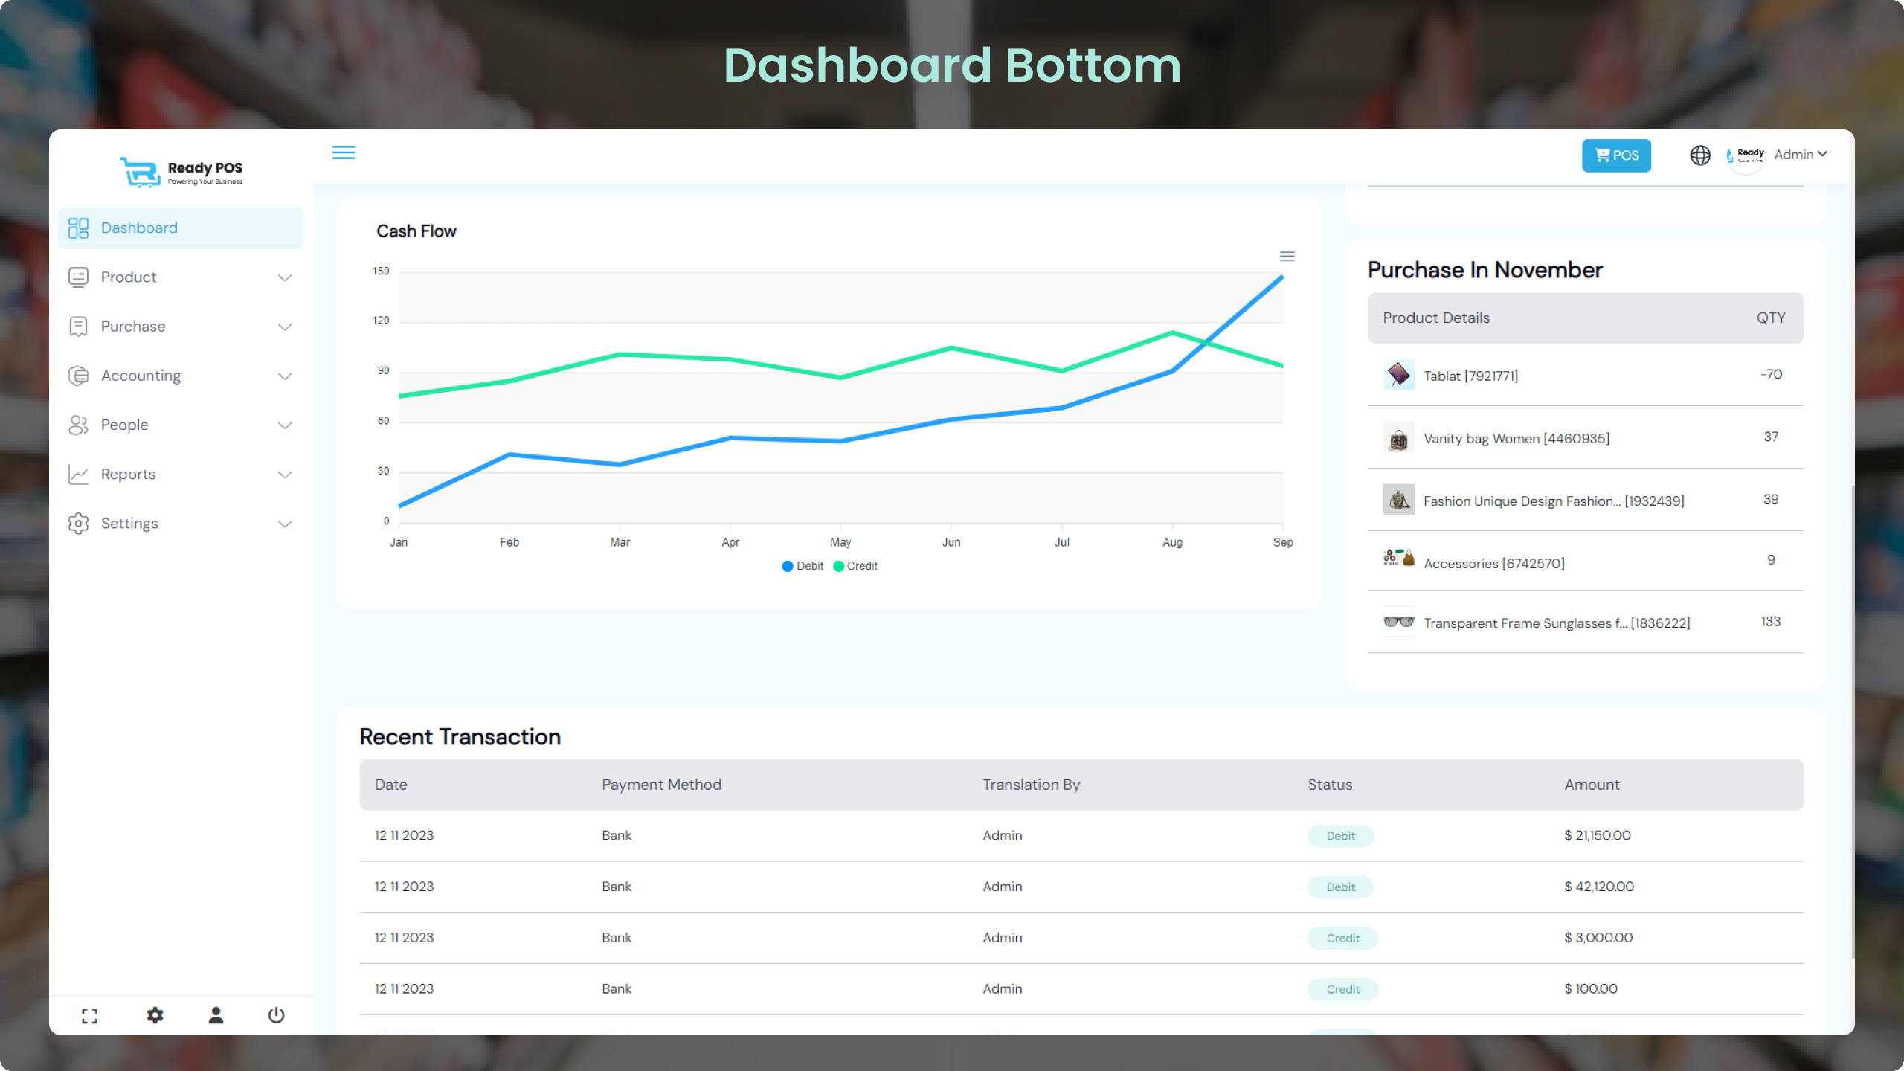Screen dimensions: 1904x1071
Task: Open the Cash Flow chart menu icon
Action: click(x=1287, y=257)
